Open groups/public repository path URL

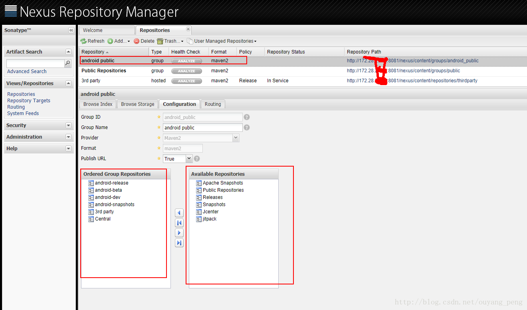tap(403, 71)
